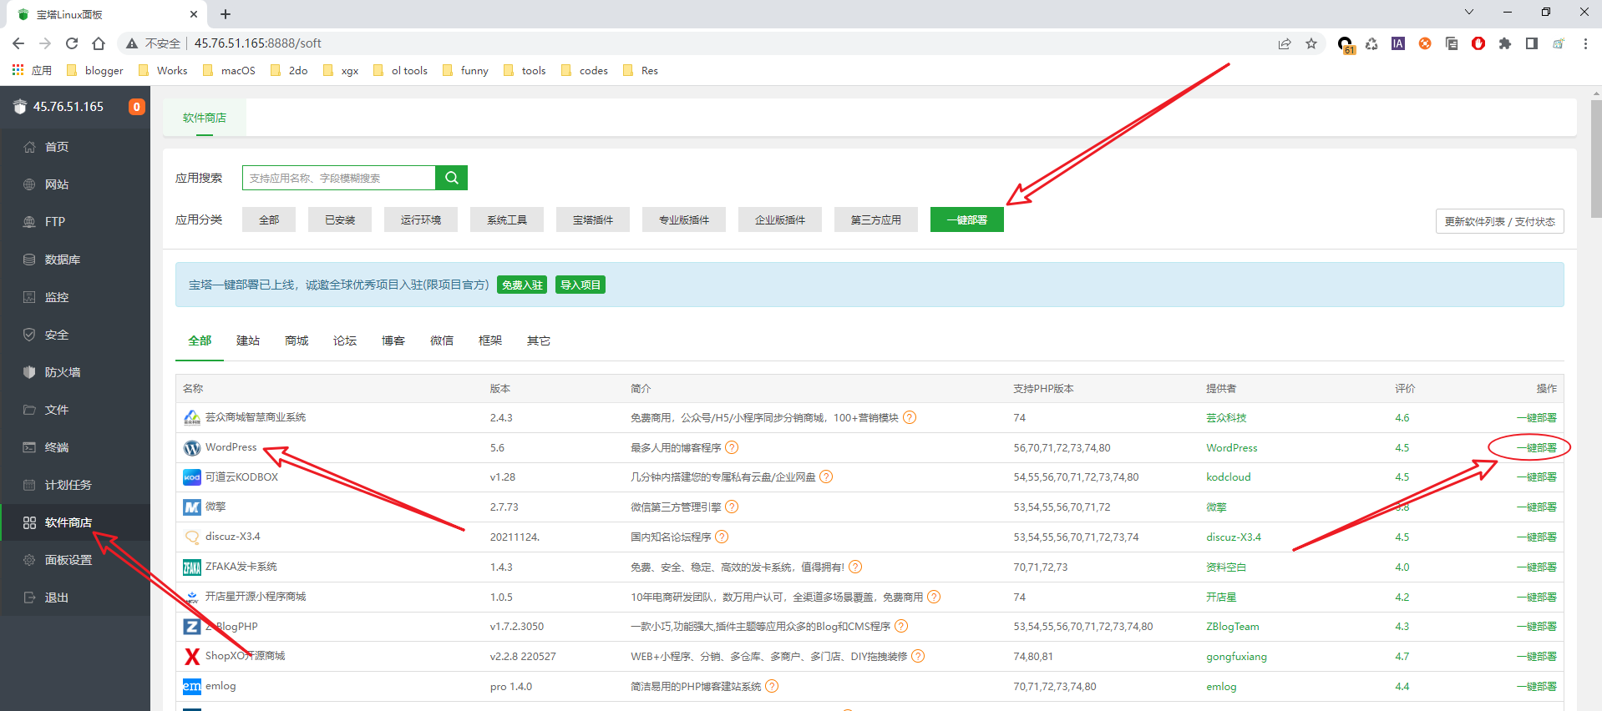Image resolution: width=1602 pixels, height=711 pixels.
Task: Filter apps by 全部 category button
Action: 269,219
